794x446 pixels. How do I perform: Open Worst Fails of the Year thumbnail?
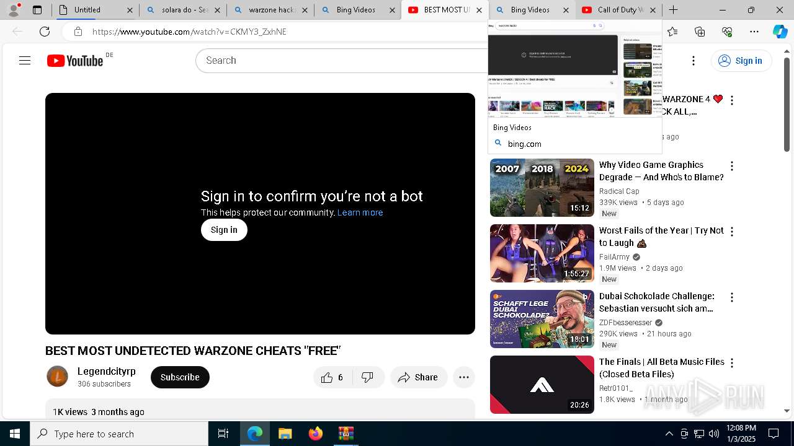point(542,253)
